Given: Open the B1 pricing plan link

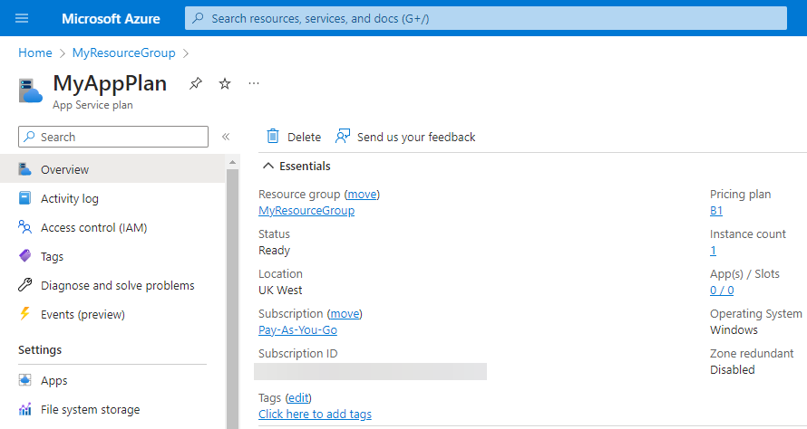Looking at the screenshot, I should [x=716, y=211].
